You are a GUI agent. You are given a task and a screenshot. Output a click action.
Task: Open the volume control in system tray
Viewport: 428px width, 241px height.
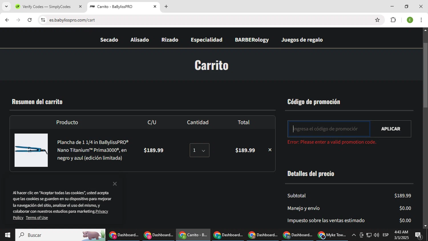[x=376, y=235]
